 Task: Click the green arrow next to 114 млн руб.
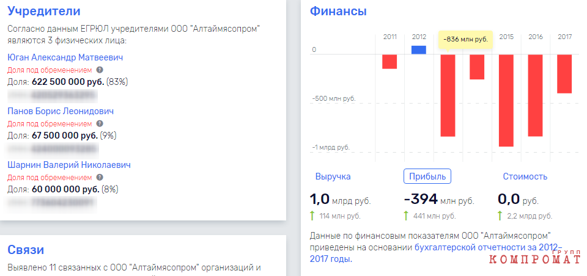pos(312,216)
